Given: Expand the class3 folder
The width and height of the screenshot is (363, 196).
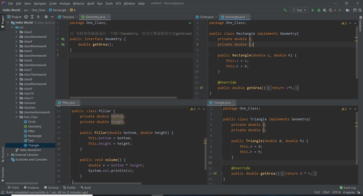Looking at the screenshot, I should click(16, 32).
